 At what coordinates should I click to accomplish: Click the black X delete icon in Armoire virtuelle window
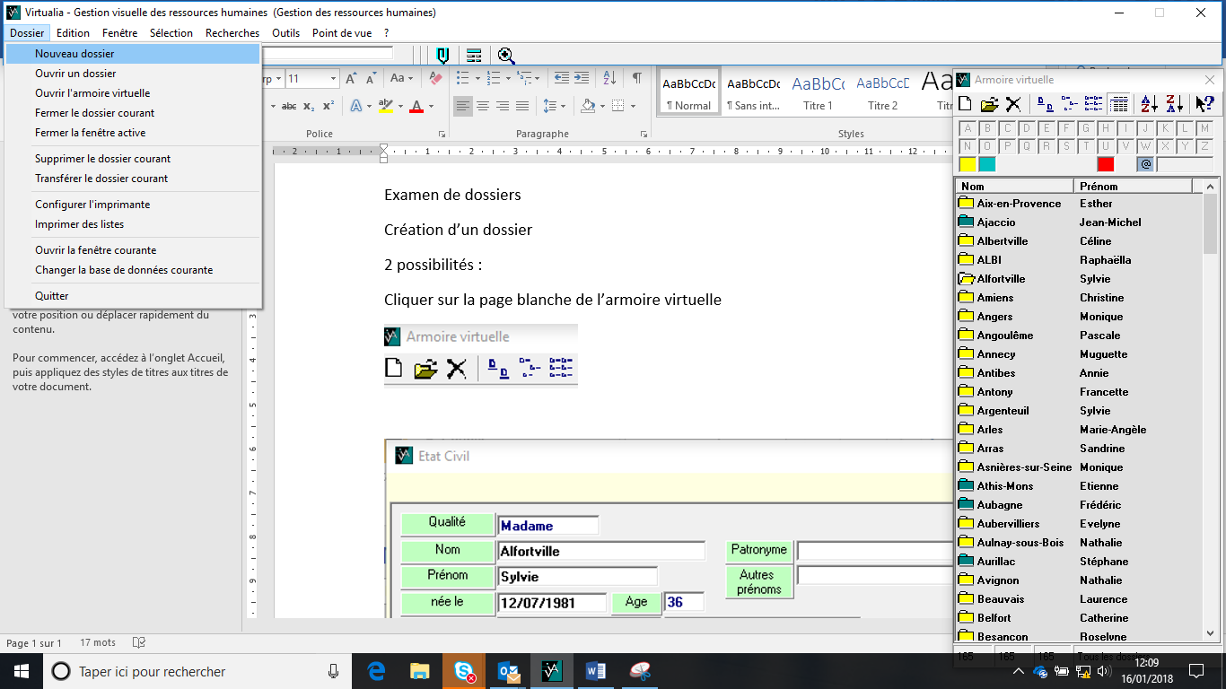pyautogui.click(x=1013, y=104)
